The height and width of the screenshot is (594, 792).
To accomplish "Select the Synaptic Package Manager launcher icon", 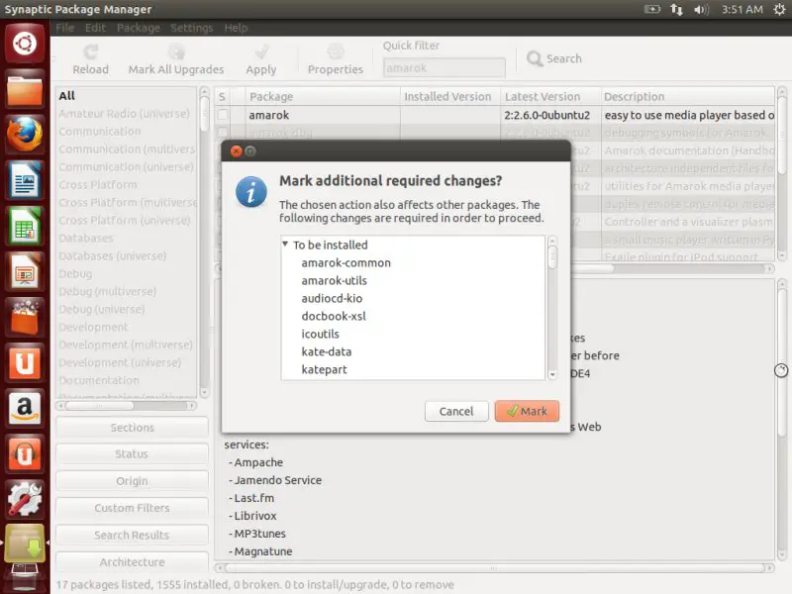I will pyautogui.click(x=24, y=544).
